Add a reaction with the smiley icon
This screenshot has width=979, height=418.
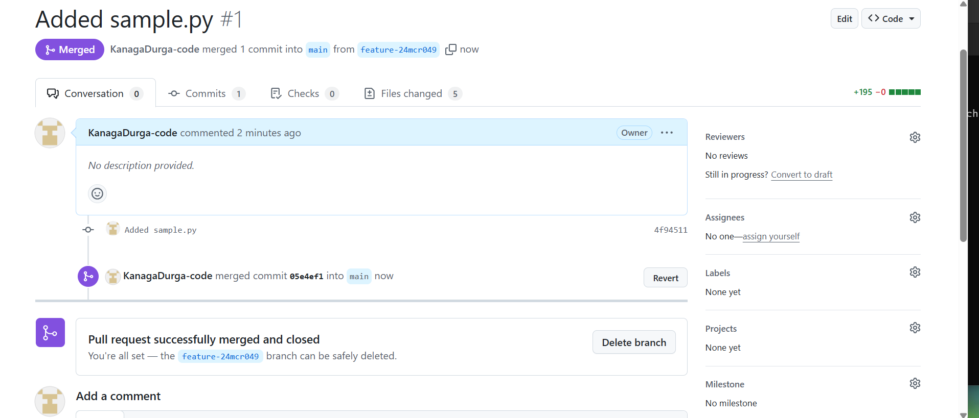tap(97, 193)
